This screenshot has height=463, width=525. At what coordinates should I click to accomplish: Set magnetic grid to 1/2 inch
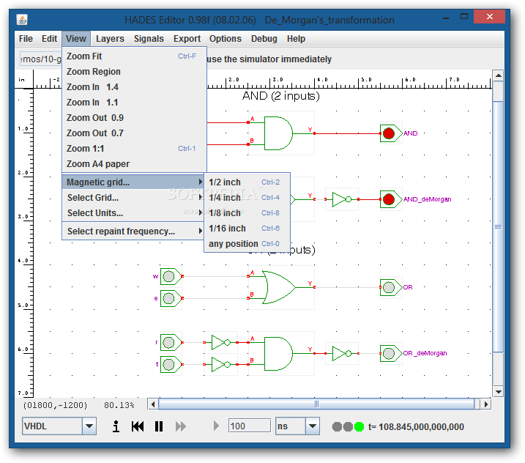pyautogui.click(x=247, y=182)
